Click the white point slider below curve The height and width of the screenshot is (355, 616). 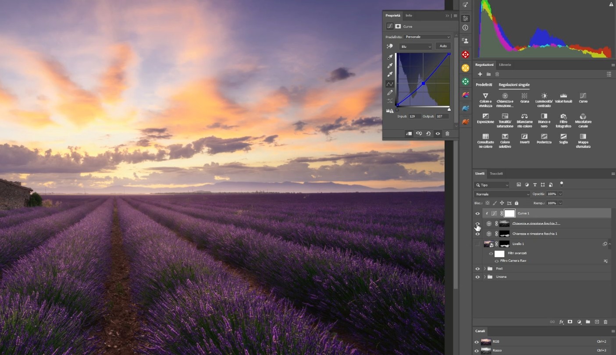pyautogui.click(x=449, y=109)
